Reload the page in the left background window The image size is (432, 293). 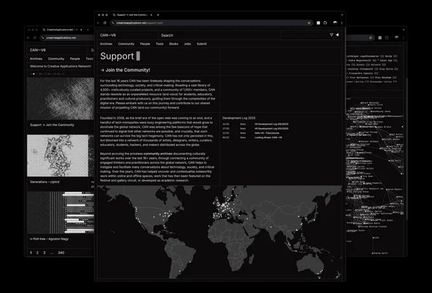pyautogui.click(x=35, y=37)
